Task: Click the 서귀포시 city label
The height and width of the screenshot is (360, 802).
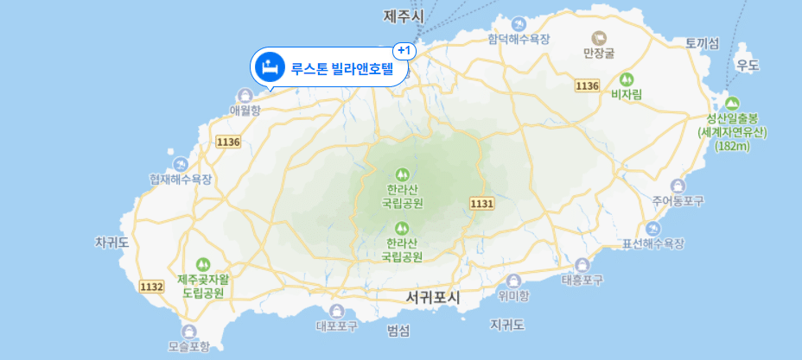Action: pos(433,297)
